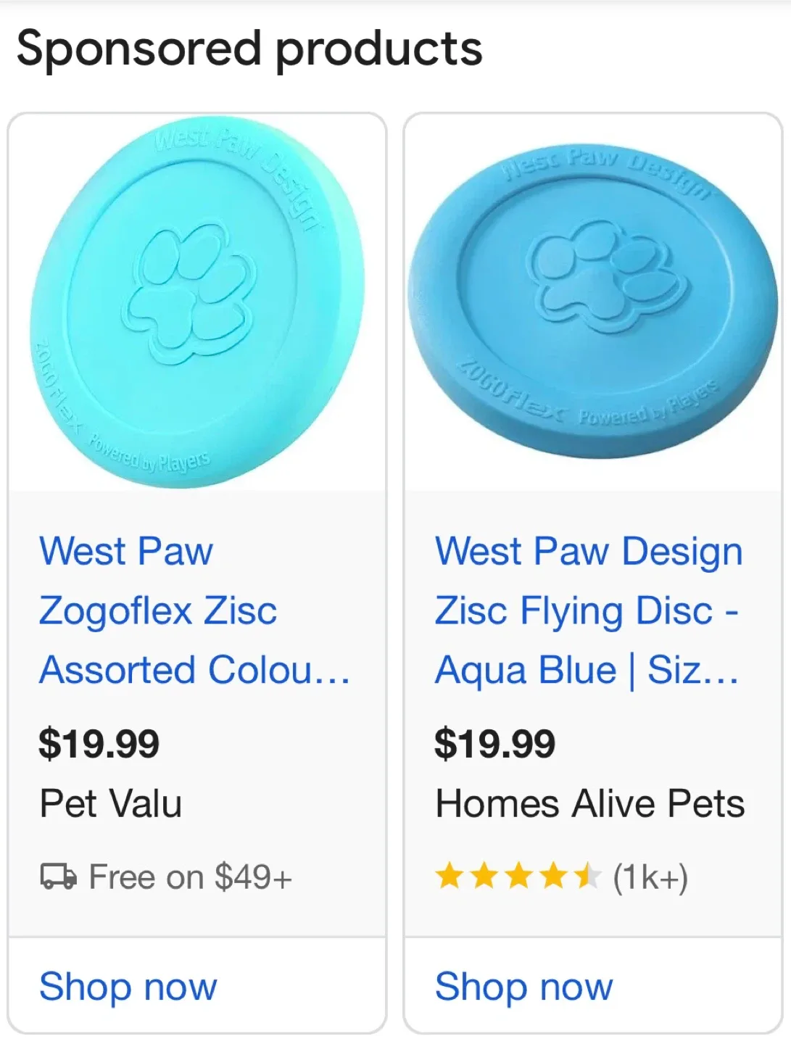The width and height of the screenshot is (791, 1044).
Task: Select the first gold rating star
Action: coord(450,877)
